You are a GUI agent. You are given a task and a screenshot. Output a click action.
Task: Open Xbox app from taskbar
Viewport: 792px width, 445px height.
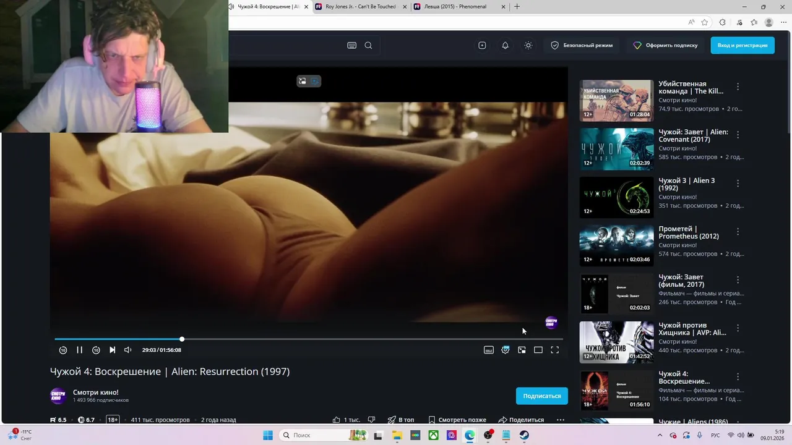[434, 435]
